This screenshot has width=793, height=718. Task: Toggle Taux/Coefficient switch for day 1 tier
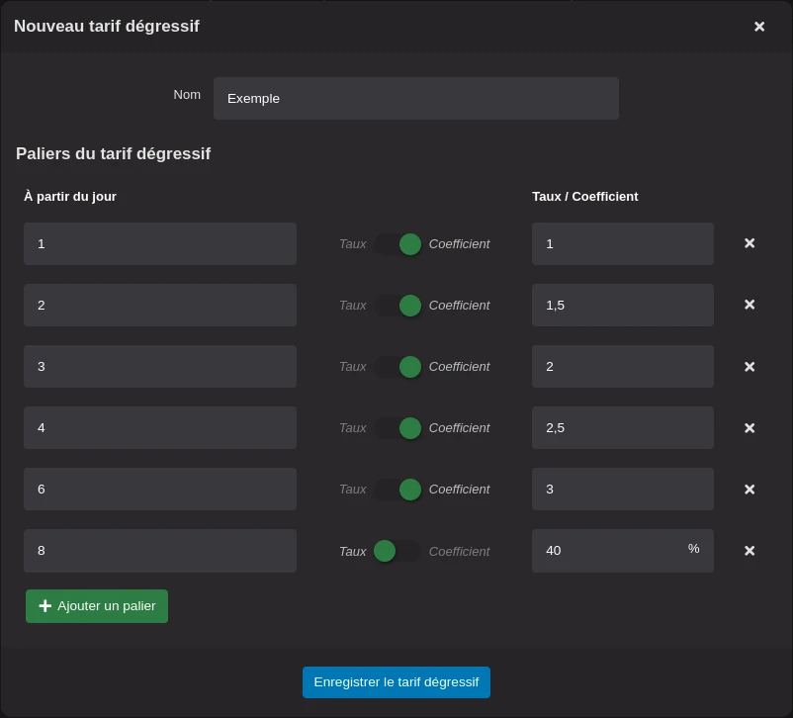397,244
